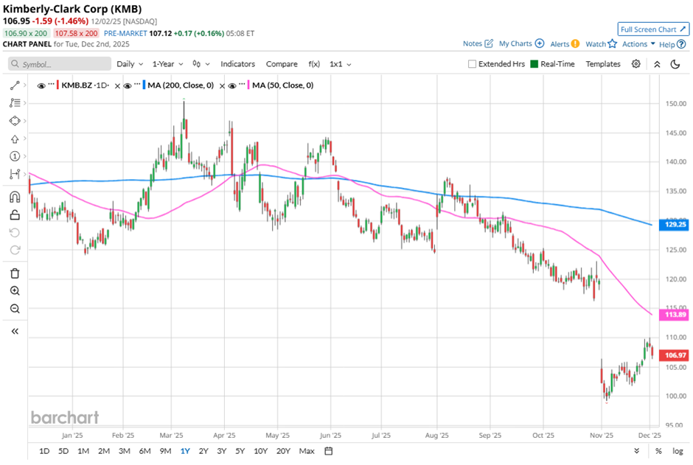Toggle visibility of MA 200 indicator
Viewport: 693px width, 465px height.
(128, 85)
